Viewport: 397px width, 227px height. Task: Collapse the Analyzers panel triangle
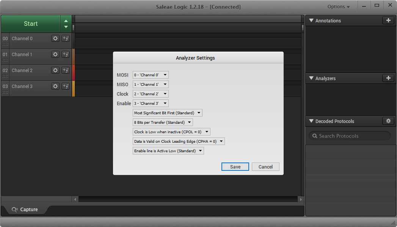(311, 79)
